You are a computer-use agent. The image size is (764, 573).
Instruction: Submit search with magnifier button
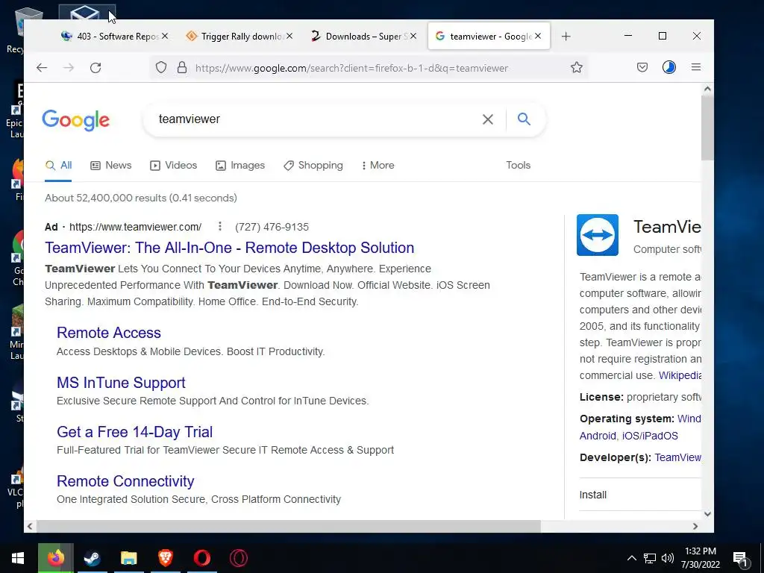pos(524,119)
